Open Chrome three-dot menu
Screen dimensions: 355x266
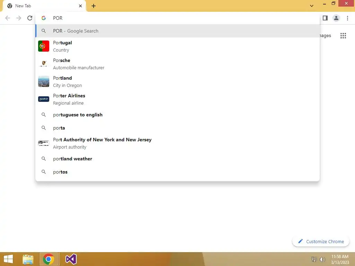click(347, 18)
